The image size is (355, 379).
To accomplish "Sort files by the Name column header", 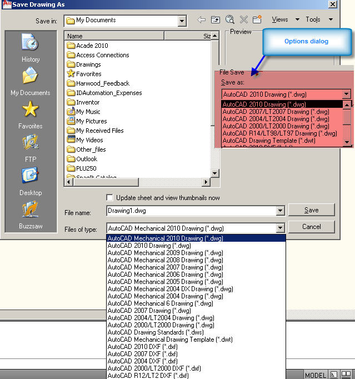I will (114, 36).
